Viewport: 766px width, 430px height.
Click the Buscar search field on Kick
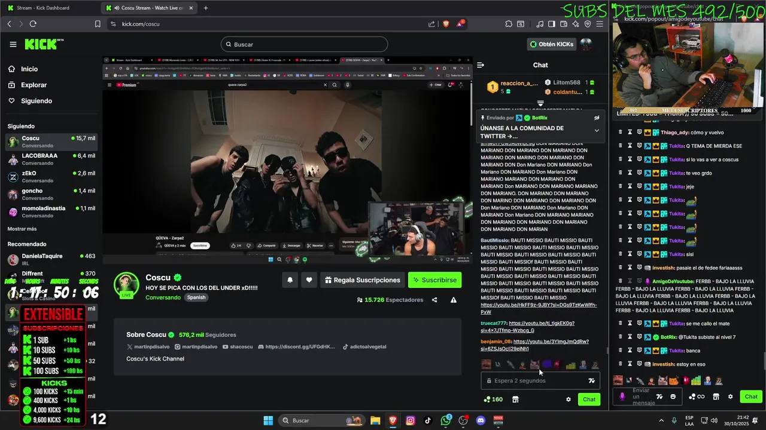click(304, 44)
